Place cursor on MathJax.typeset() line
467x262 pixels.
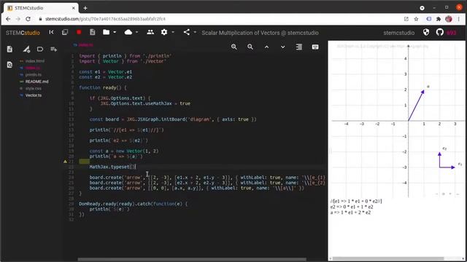click(x=112, y=167)
